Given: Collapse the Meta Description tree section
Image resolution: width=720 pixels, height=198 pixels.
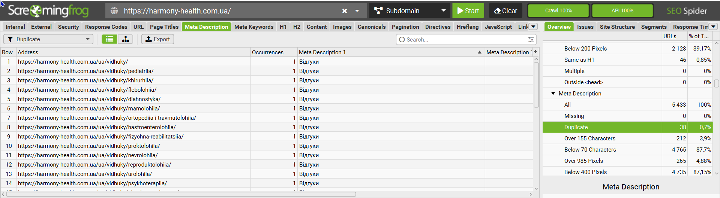Looking at the screenshot, I should click(x=553, y=94).
